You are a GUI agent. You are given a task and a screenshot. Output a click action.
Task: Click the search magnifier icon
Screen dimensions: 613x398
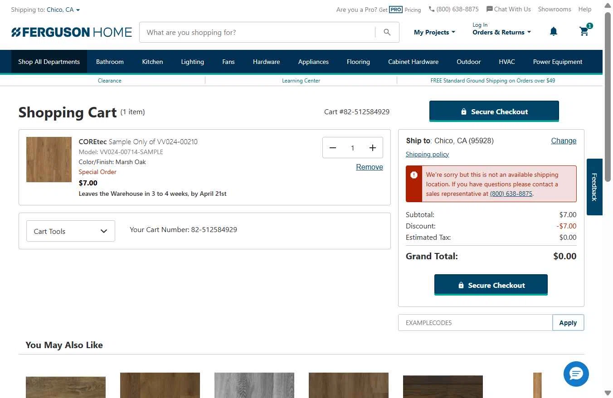[x=387, y=32]
